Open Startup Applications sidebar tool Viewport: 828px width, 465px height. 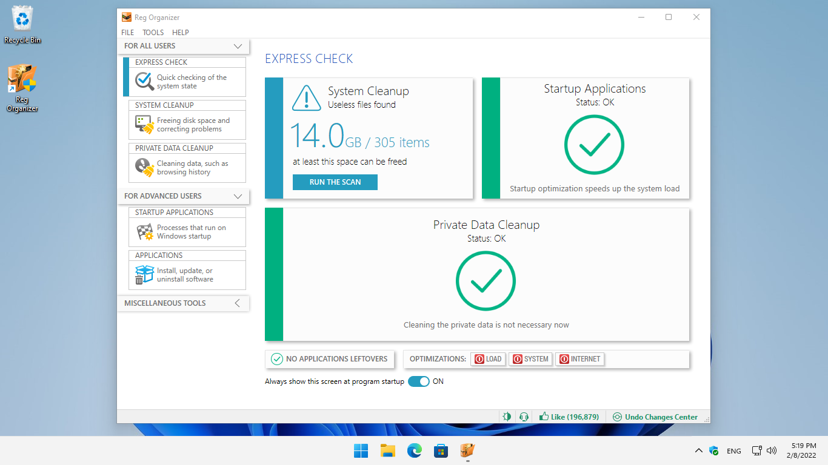point(187,227)
